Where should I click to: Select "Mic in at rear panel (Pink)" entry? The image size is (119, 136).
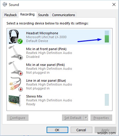pos(45,65)
